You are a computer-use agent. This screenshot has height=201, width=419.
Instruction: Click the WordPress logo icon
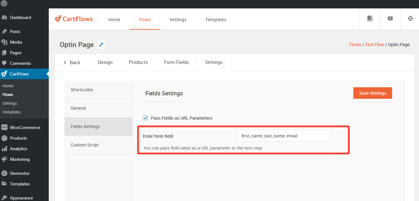pos(4,4)
